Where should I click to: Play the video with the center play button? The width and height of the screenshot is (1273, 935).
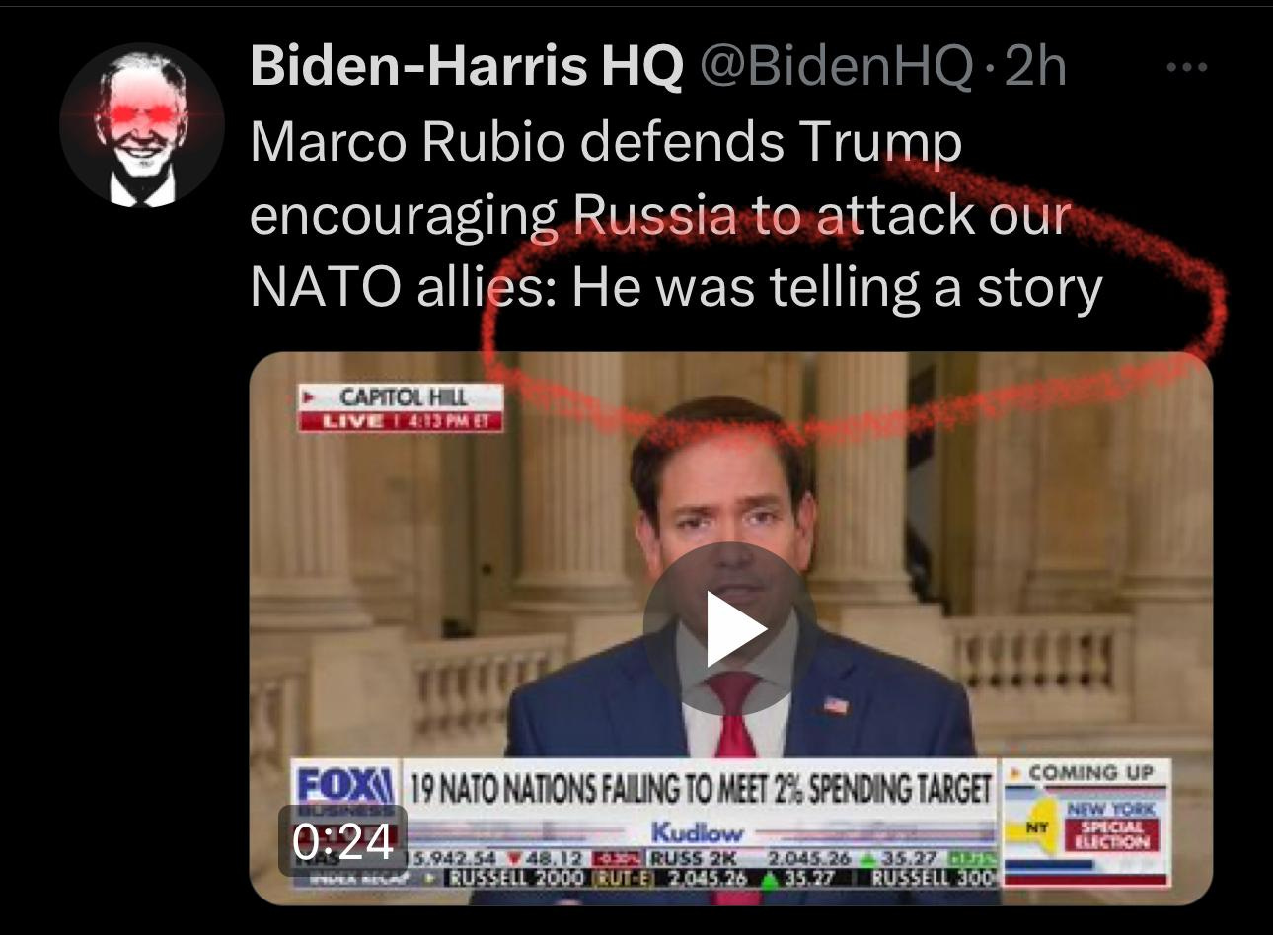point(731,629)
